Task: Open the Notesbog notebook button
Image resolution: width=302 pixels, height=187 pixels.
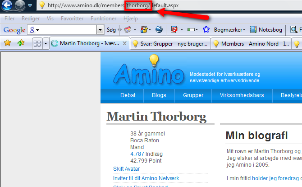Action: [x=266, y=29]
